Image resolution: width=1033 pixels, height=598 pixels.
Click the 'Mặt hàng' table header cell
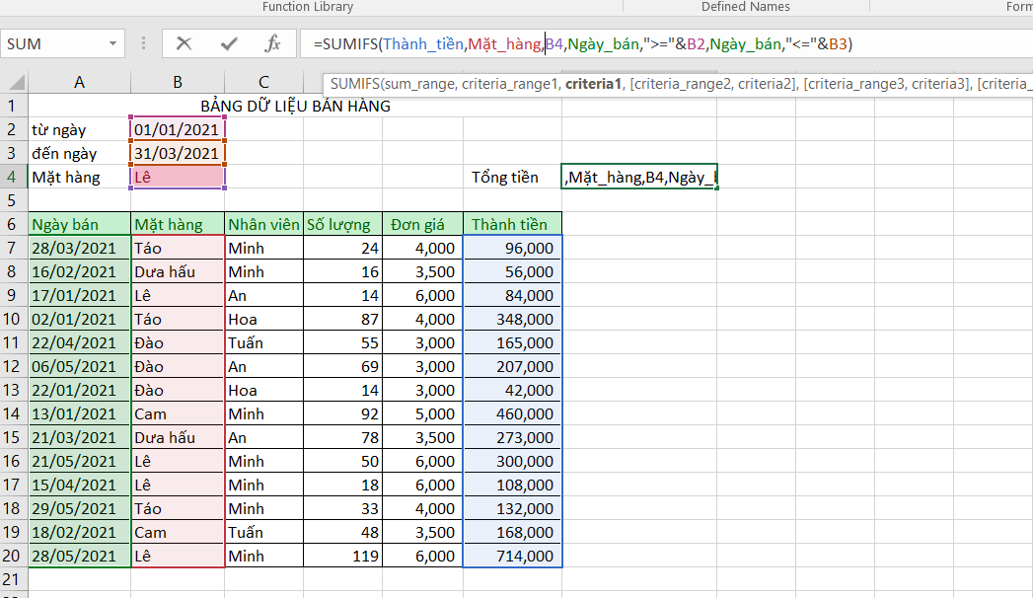(178, 225)
